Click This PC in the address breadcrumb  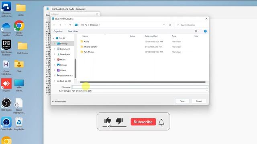point(84,25)
